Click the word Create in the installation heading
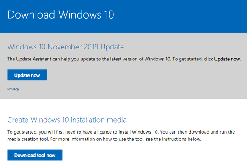The image size is (247, 167). [x=18, y=120]
